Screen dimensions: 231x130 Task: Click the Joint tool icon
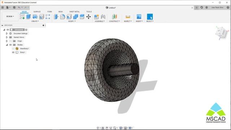pos(103,17)
